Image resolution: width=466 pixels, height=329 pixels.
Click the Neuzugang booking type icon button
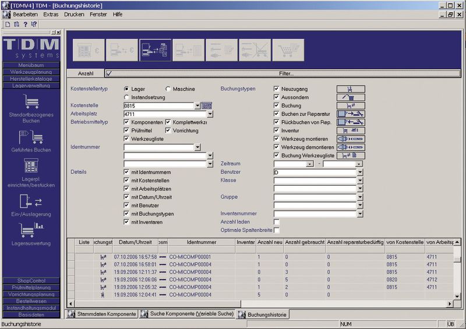[x=351, y=89]
